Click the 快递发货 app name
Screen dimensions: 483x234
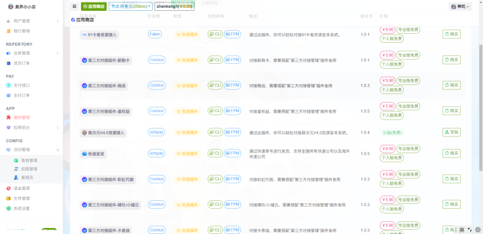(x=93, y=154)
